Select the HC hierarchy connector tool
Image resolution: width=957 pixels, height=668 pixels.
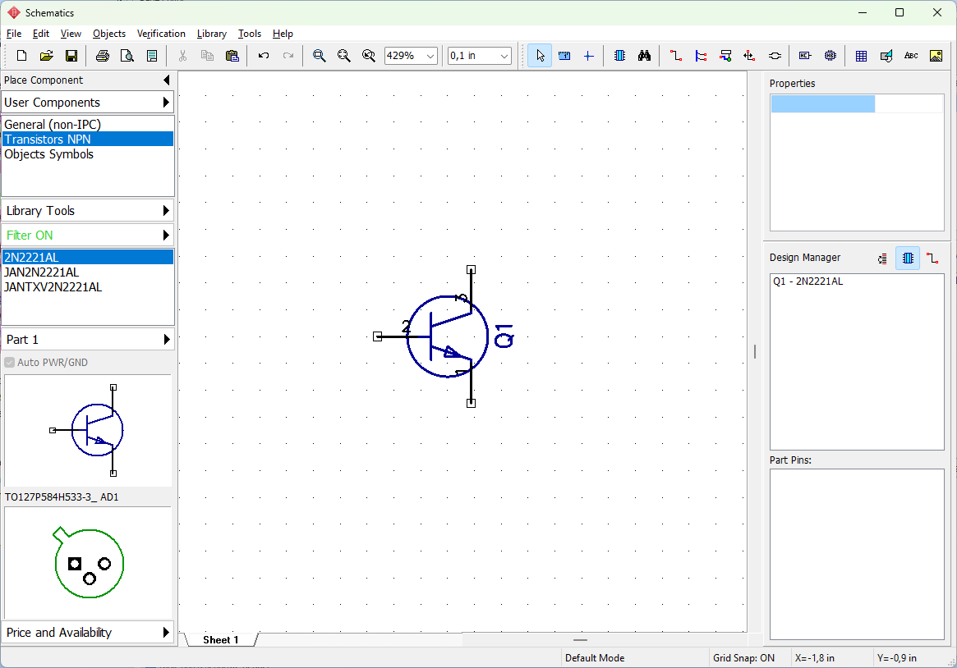tap(805, 56)
